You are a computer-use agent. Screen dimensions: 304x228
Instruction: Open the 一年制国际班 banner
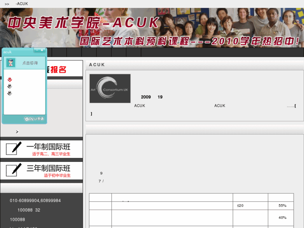[41, 149]
